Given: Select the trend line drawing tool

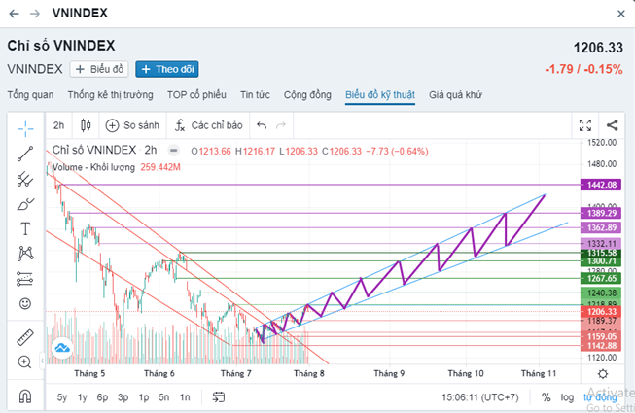Looking at the screenshot, I should 25,154.
